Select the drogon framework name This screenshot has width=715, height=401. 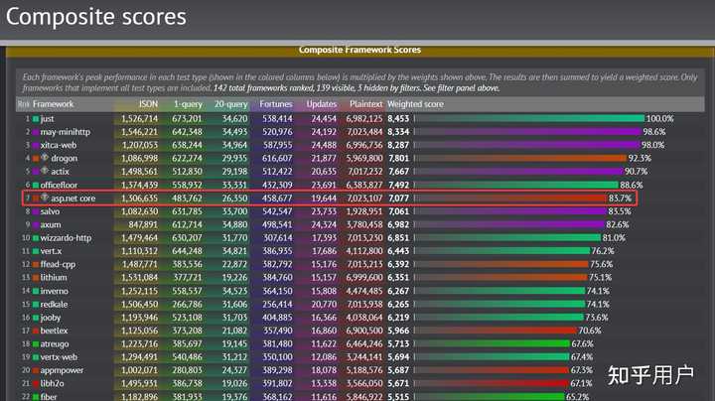coord(65,159)
